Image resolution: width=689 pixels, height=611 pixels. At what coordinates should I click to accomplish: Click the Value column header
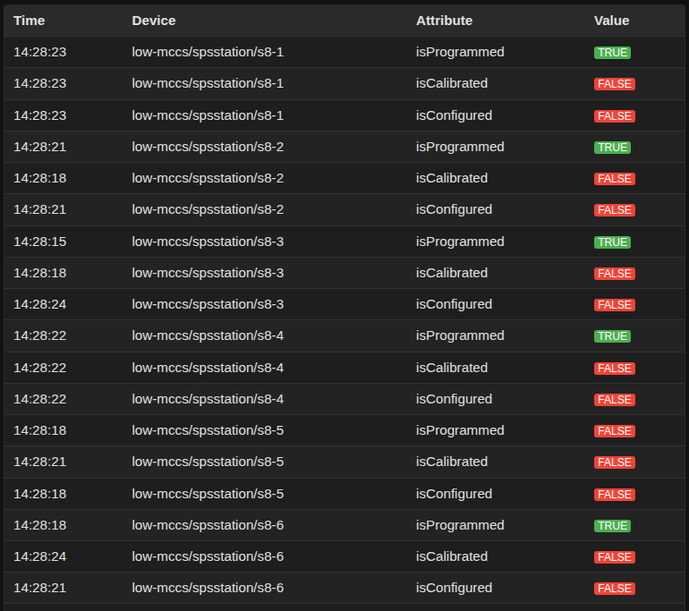pyautogui.click(x=612, y=21)
